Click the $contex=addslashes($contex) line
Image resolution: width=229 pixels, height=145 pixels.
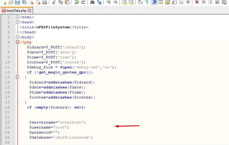(62, 97)
